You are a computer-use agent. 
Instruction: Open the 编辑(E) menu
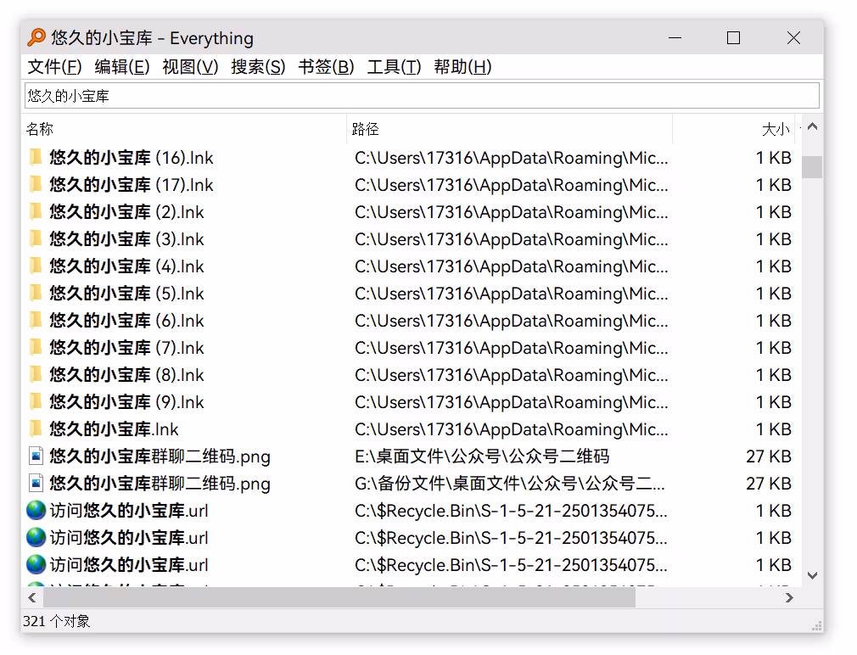[x=122, y=67]
